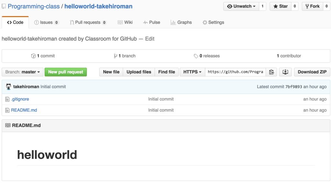View the 1 commit history link

[x=43, y=56]
